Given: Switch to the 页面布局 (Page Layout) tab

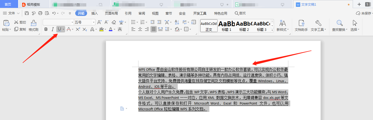Looking at the screenshot, I should pyautogui.click(x=111, y=13).
